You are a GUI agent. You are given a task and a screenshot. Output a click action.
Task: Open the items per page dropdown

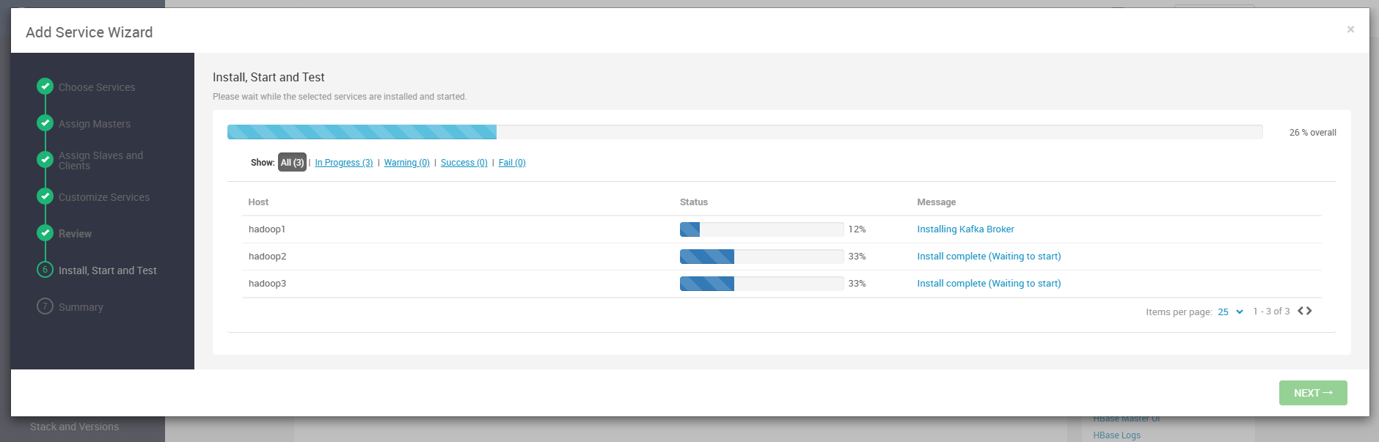[x=1230, y=312]
